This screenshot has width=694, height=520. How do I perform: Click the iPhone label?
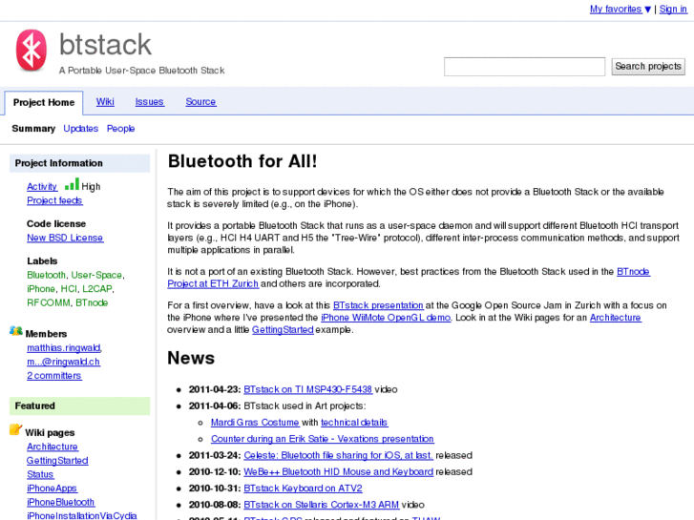point(41,288)
